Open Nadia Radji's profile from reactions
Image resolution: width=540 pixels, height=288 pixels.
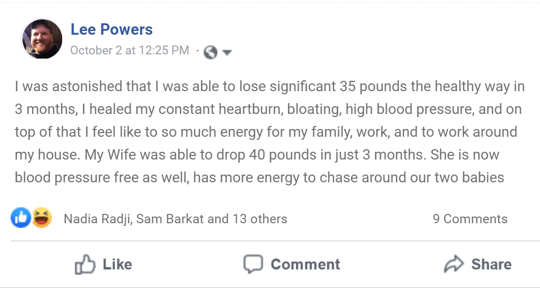(x=98, y=219)
